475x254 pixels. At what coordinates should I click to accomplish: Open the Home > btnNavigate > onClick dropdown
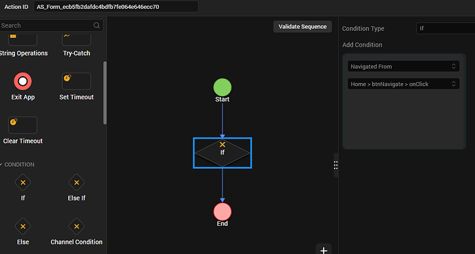point(403,84)
